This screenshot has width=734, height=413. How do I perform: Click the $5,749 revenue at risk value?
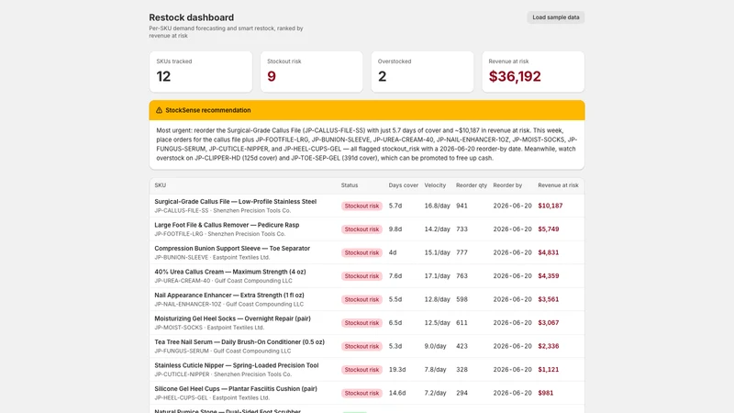tap(548, 229)
